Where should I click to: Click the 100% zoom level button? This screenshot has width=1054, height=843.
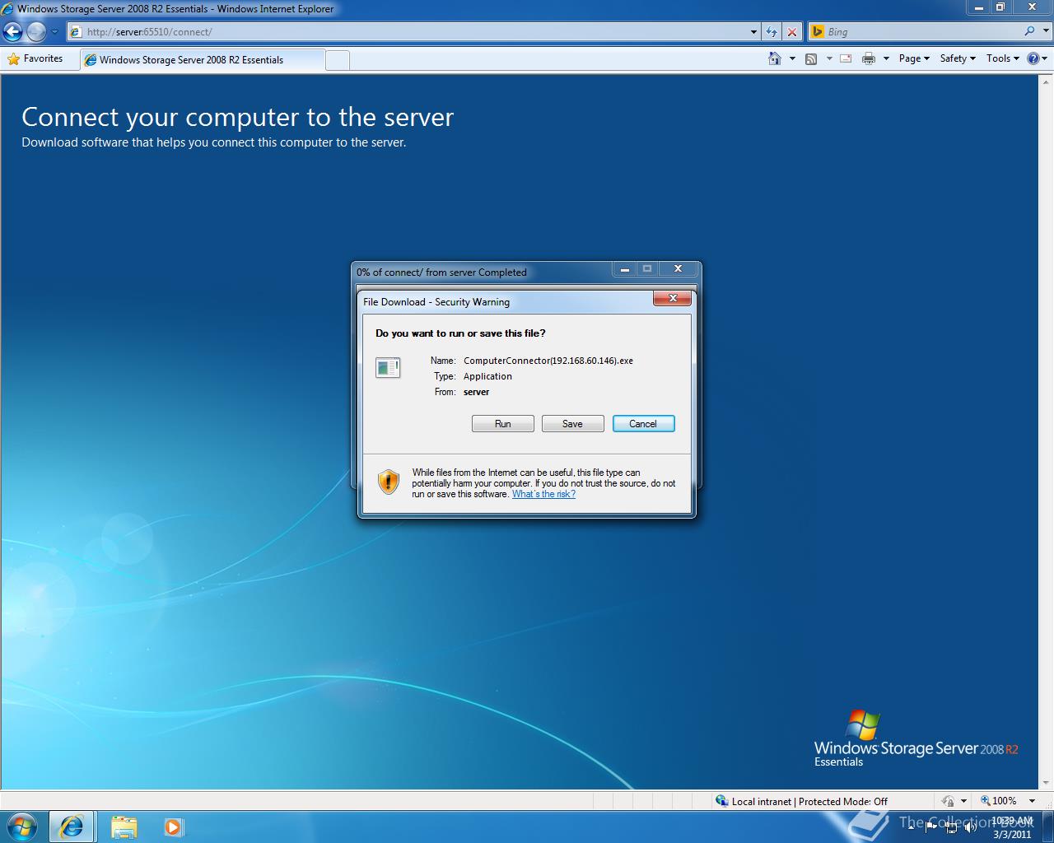pyautogui.click(x=998, y=801)
